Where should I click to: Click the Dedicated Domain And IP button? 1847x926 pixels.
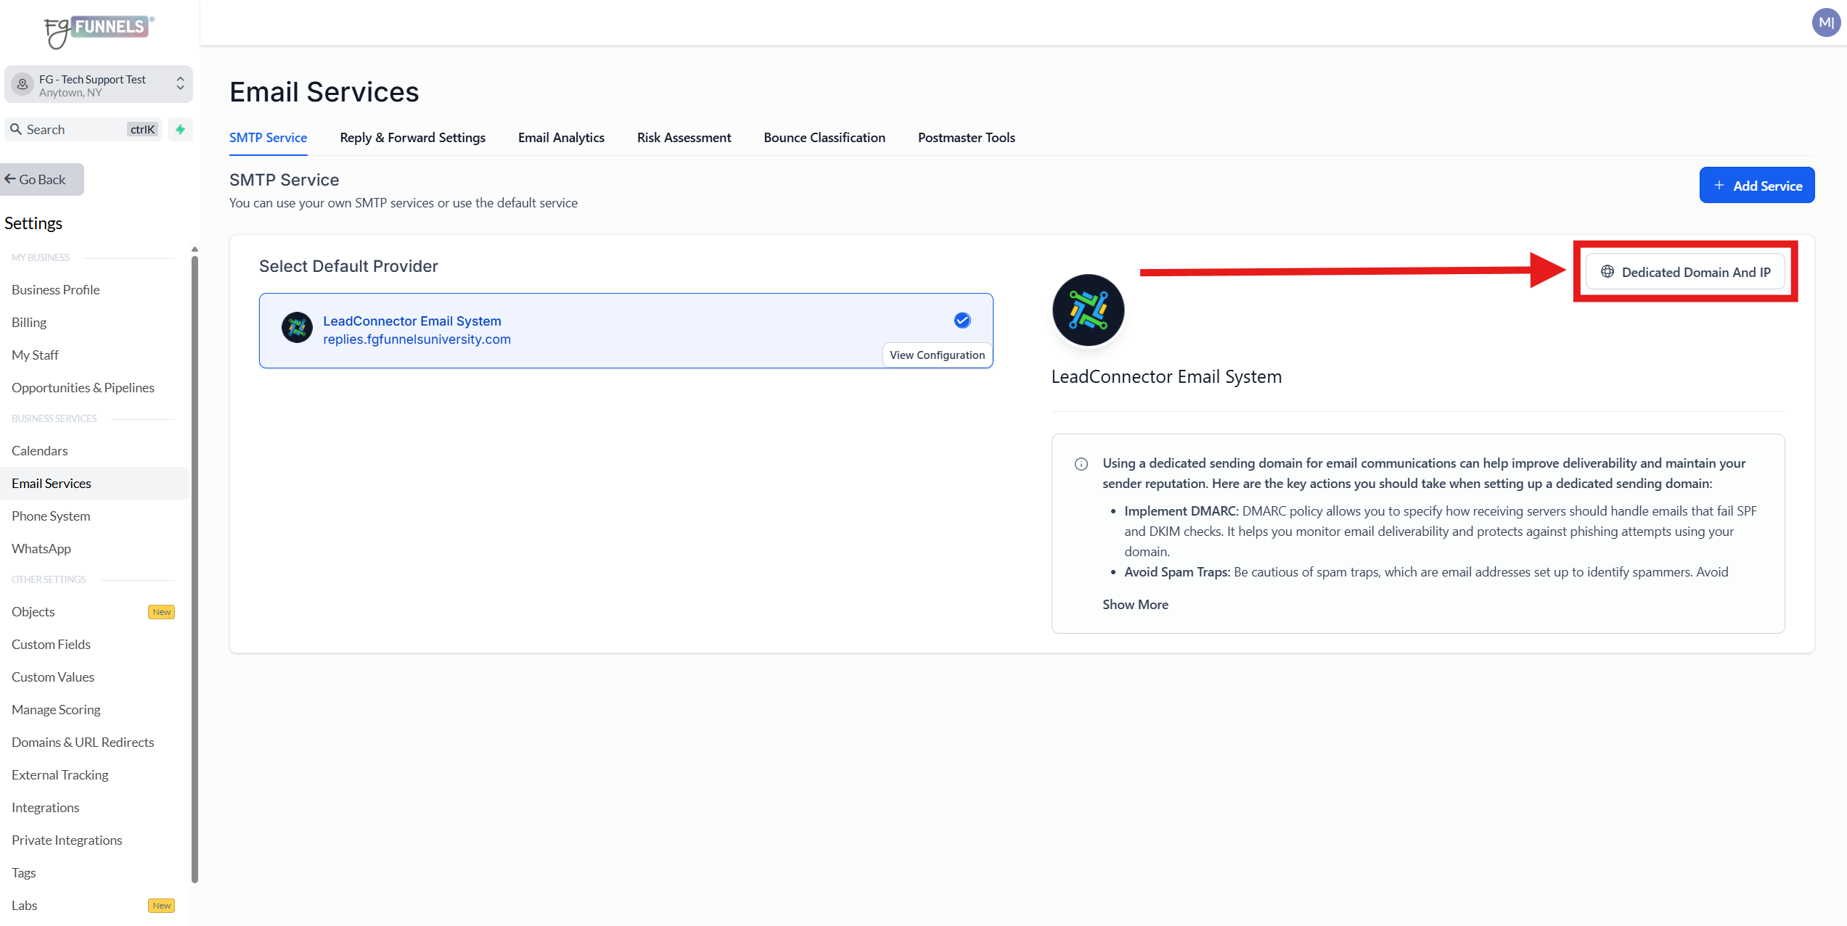[1684, 272]
